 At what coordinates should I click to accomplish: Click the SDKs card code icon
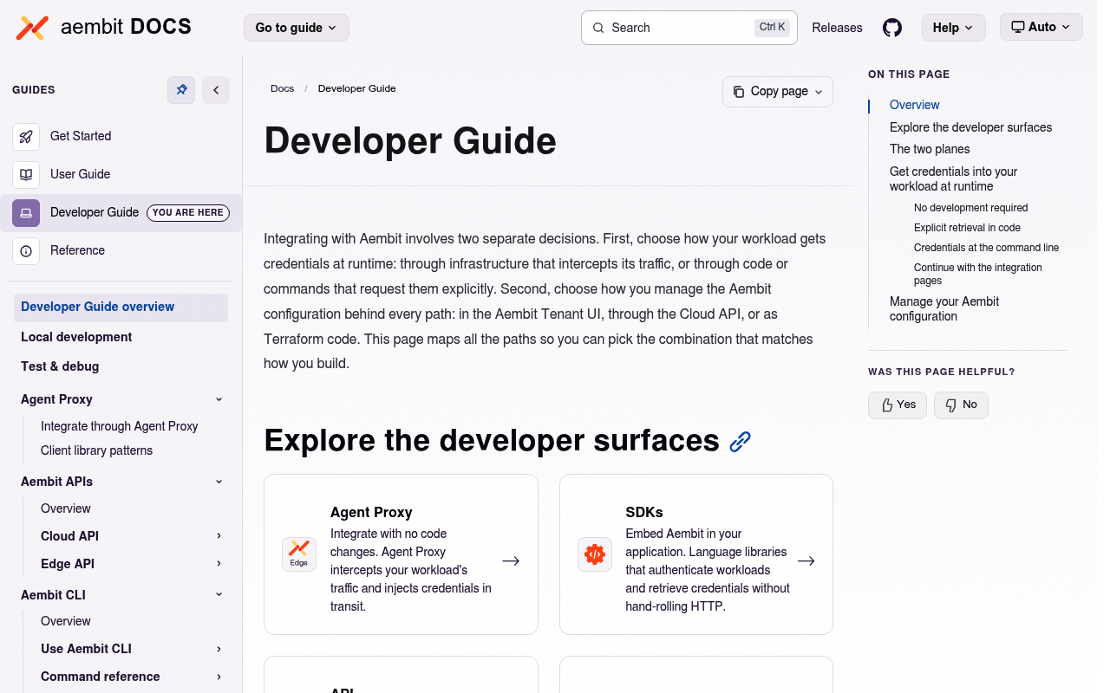[595, 554]
